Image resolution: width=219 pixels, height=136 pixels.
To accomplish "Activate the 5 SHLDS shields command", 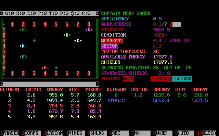I will 97,133.
